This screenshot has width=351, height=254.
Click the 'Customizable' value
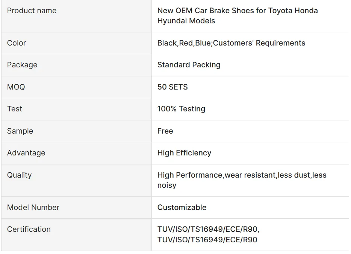182,207
